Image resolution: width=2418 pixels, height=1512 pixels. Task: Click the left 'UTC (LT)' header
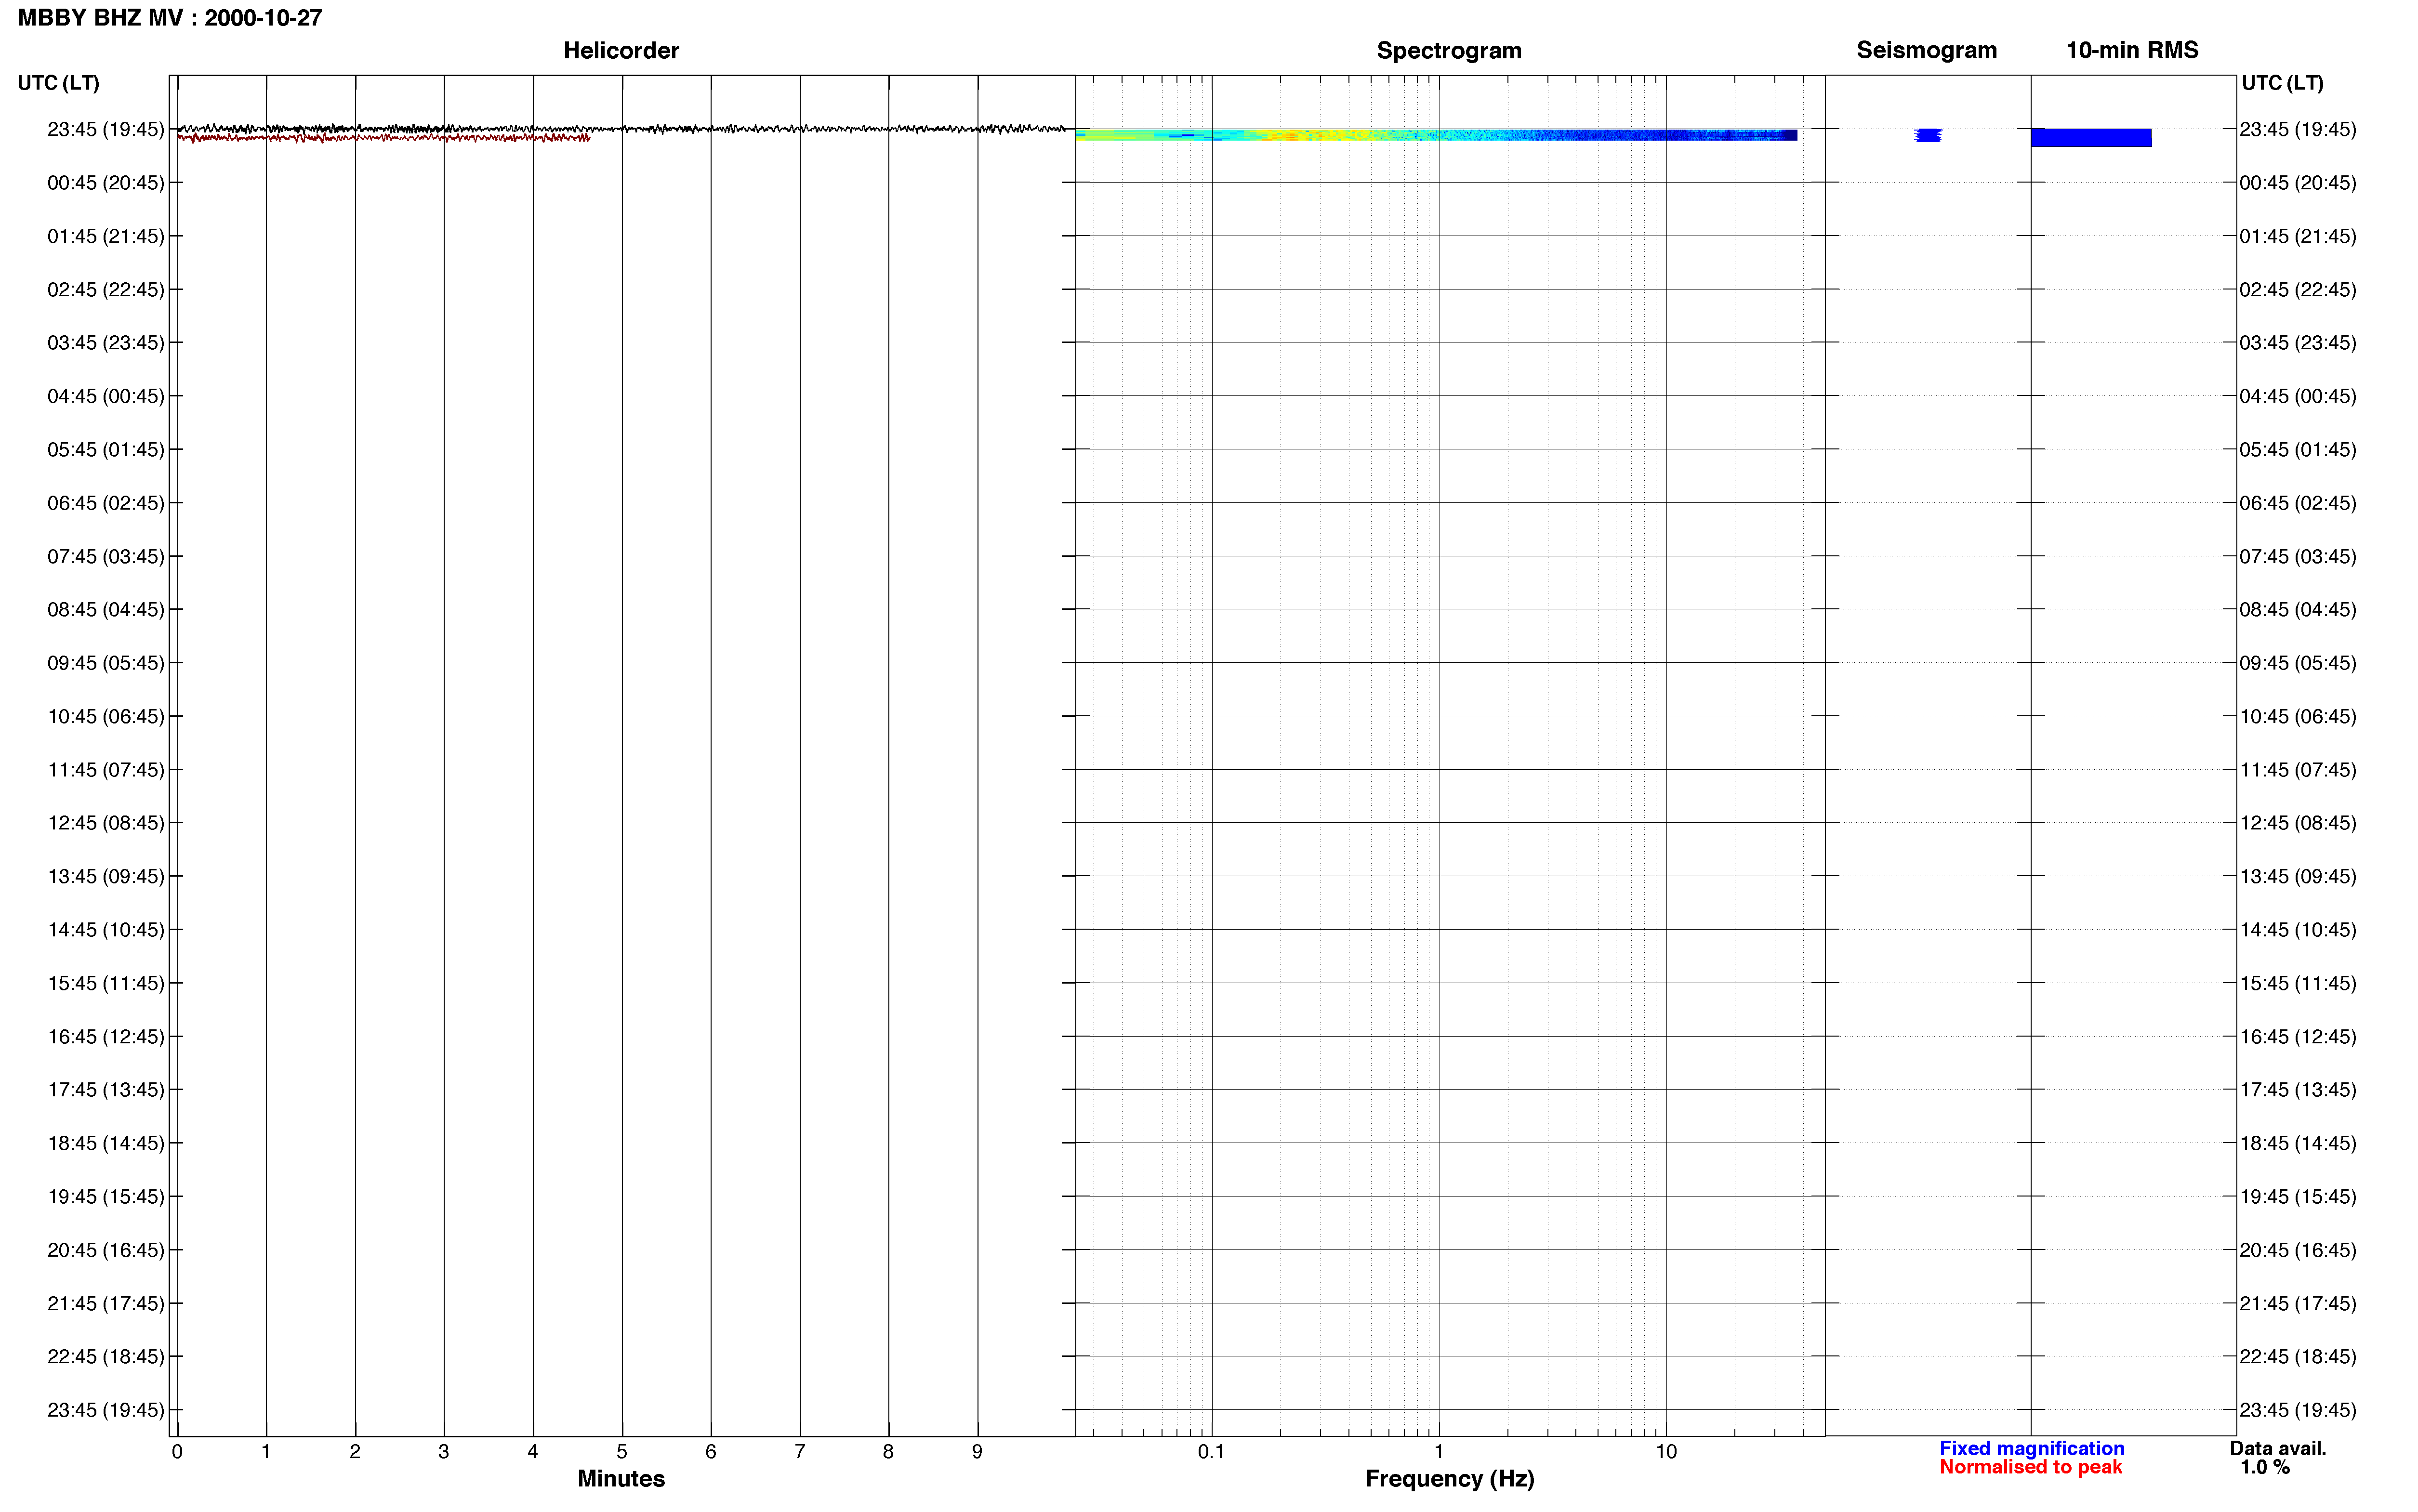(x=59, y=83)
